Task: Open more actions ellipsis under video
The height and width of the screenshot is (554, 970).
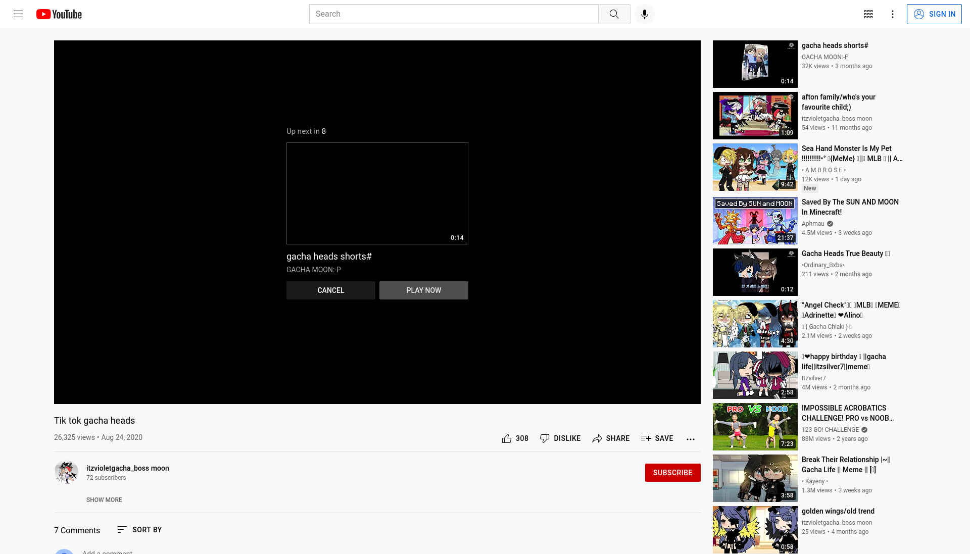Action: tap(691, 439)
